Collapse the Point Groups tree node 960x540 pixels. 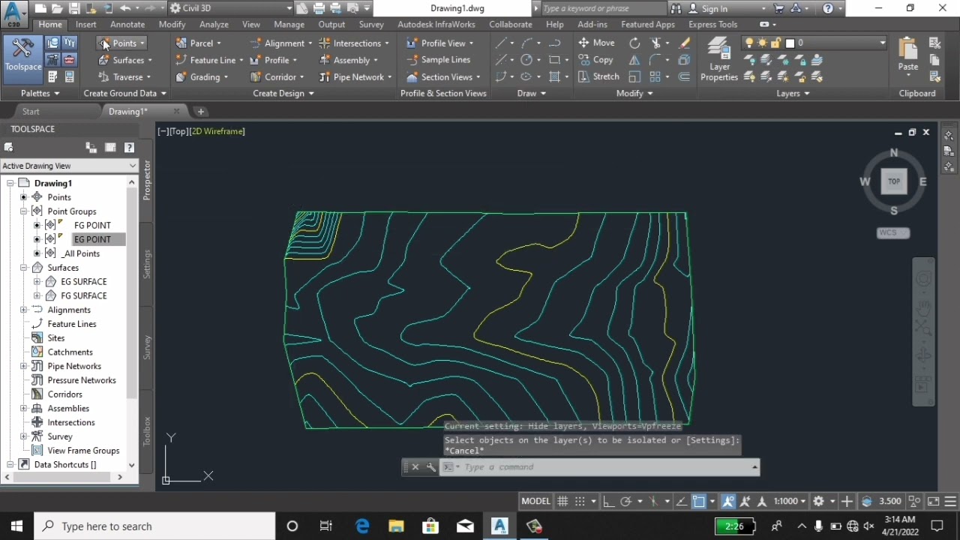[24, 211]
